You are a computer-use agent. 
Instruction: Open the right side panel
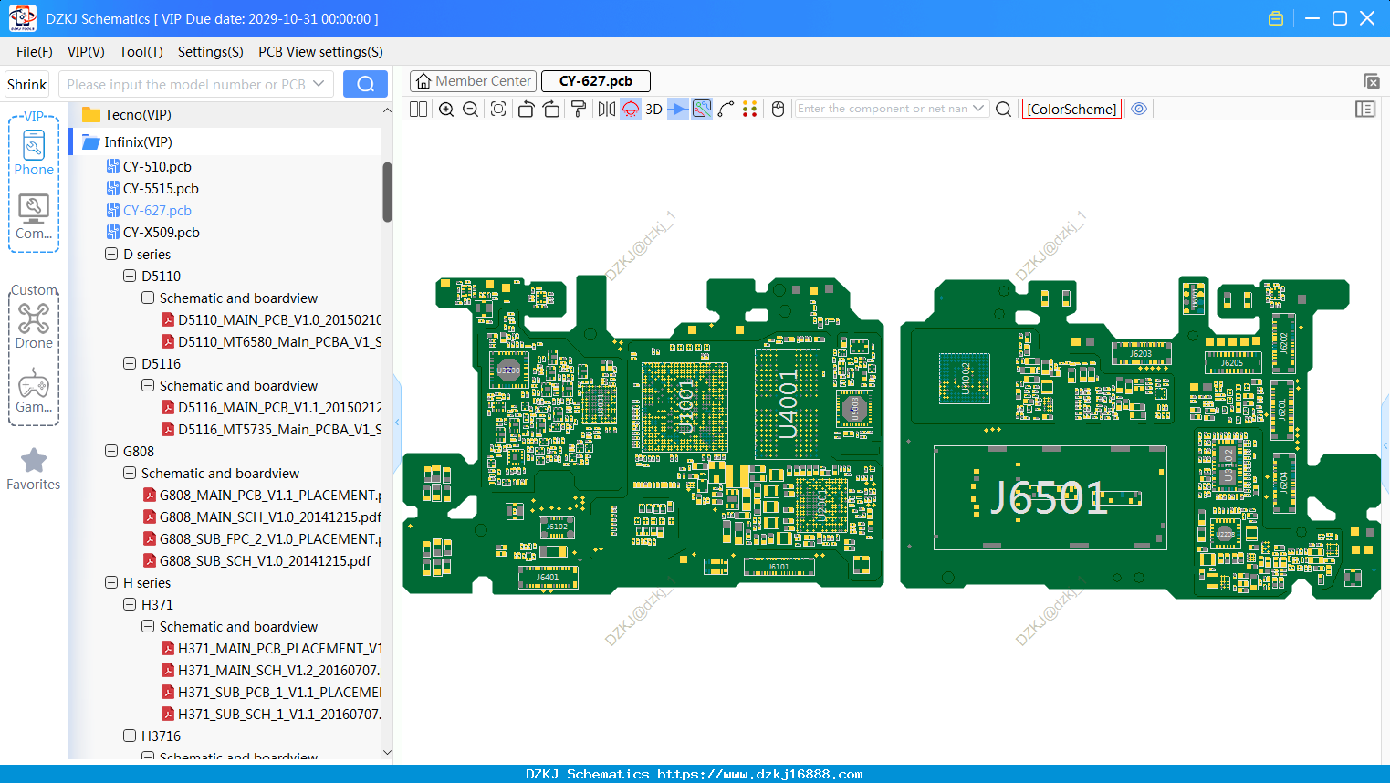[x=1365, y=109]
